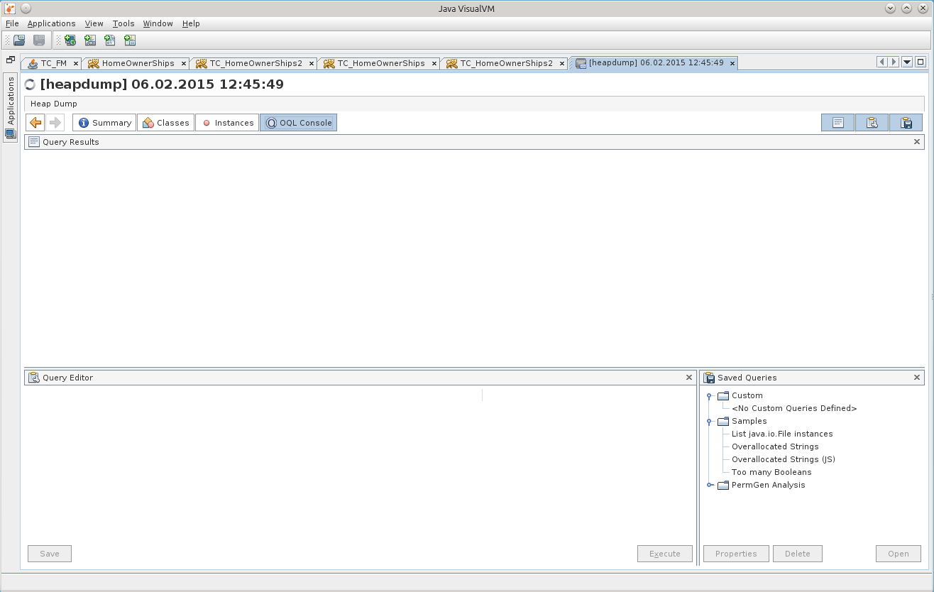This screenshot has height=592, width=934.
Task: Click the greyed forward arrow button
Action: coord(55,123)
